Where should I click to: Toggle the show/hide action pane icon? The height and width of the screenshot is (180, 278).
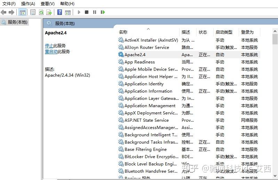click(x=68, y=12)
